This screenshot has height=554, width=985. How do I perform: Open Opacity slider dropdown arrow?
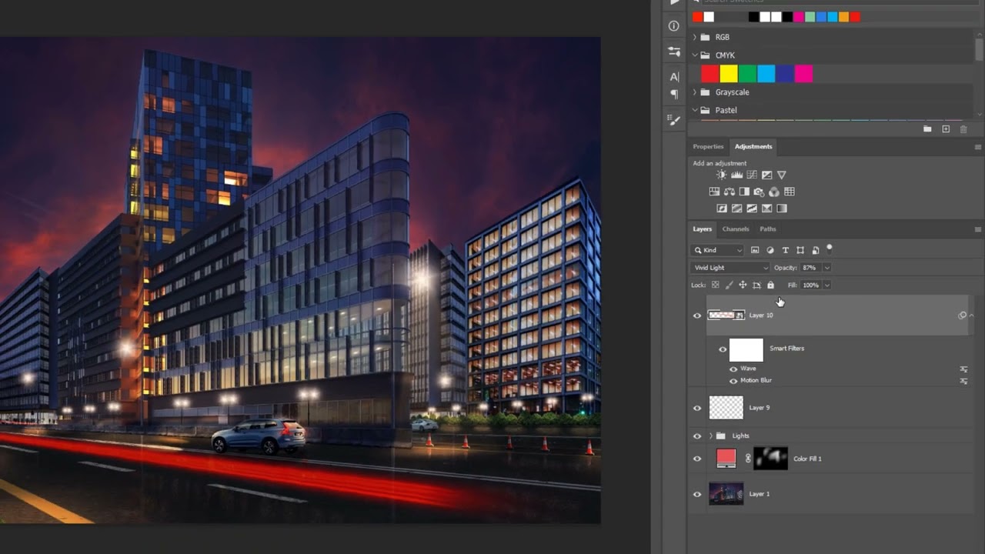[x=827, y=268]
